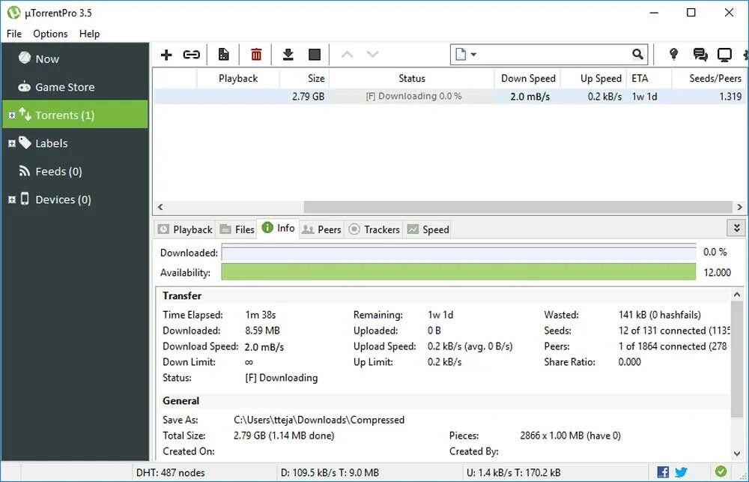This screenshot has width=749, height=482.
Task: Collapse the detailed info panel
Action: click(736, 227)
